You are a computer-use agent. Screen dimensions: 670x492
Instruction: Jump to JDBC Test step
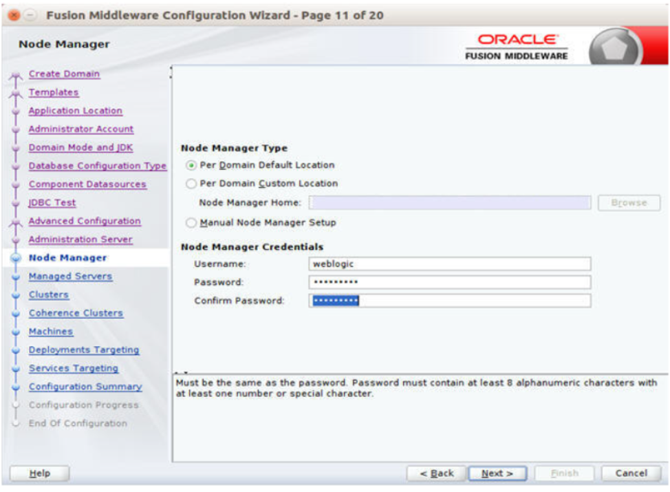pos(52,202)
